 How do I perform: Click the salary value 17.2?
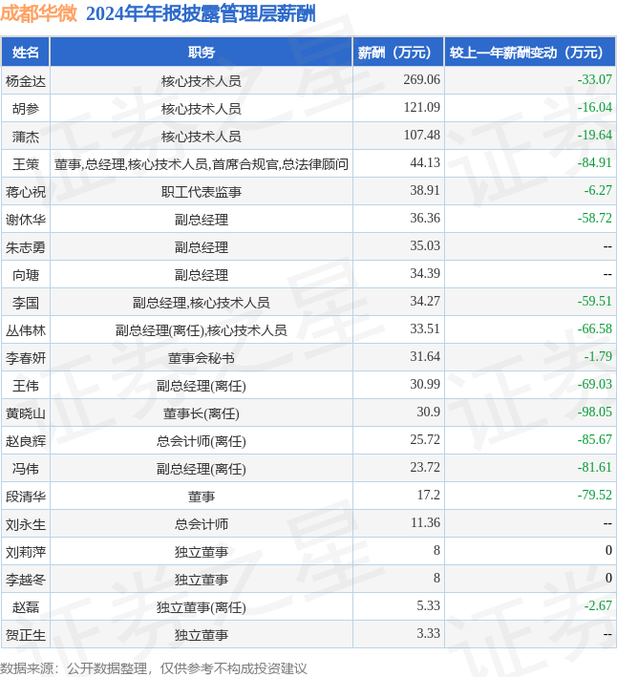tap(428, 495)
